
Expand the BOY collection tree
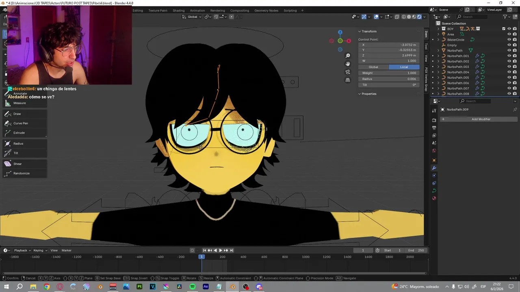[438, 29]
